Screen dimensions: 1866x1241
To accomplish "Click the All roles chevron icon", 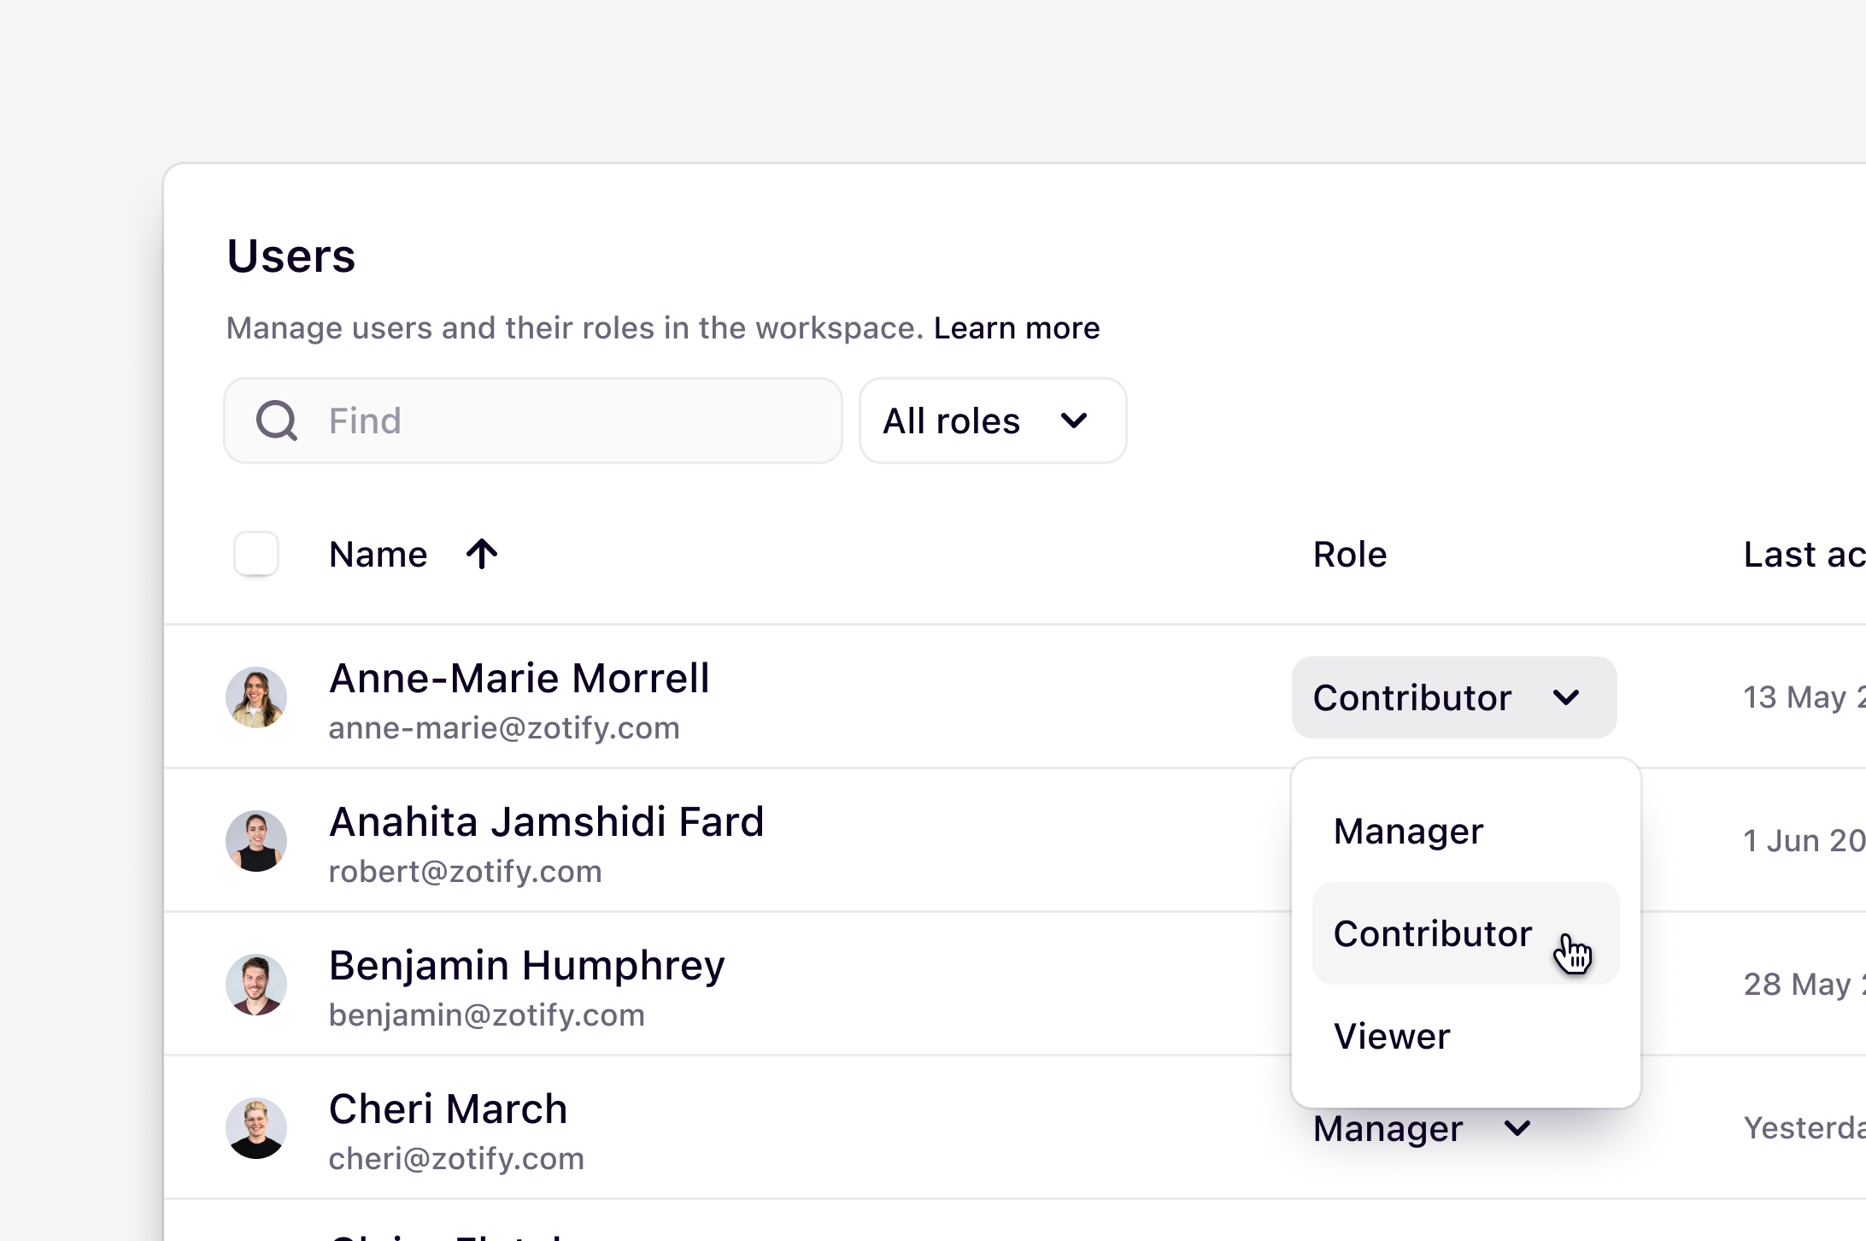I will click(x=1074, y=421).
